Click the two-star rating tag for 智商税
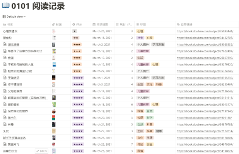The width and height of the screenshot is (239, 154). (x=76, y=38)
